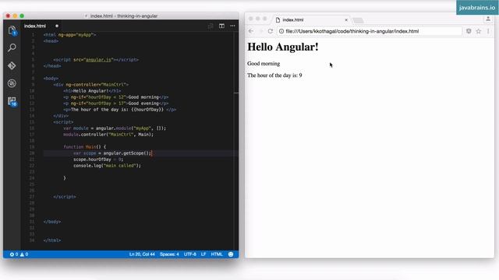Screen dimensions: 499x280
Task: Click the html ng-app="myApp" line
Action: [69, 35]
